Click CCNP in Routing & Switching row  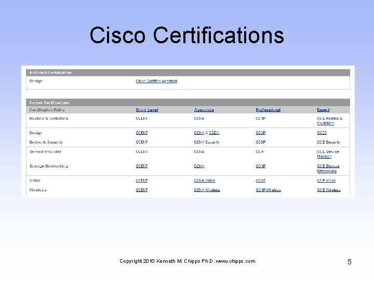(261, 118)
